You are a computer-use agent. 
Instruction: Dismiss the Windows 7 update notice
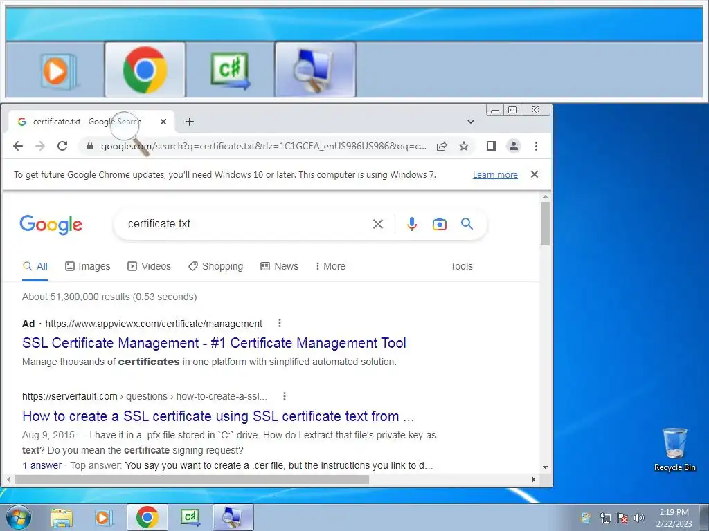(x=535, y=174)
